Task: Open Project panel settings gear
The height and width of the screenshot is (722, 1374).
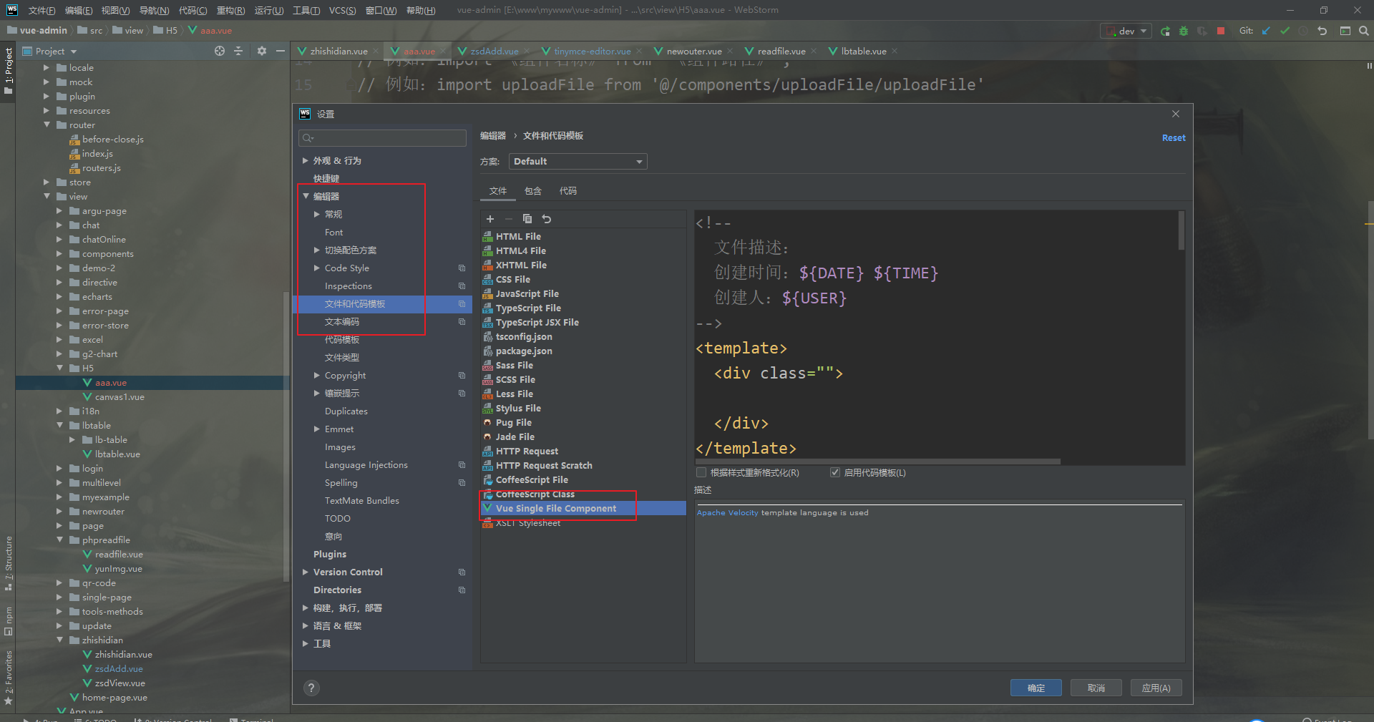Action: click(262, 51)
